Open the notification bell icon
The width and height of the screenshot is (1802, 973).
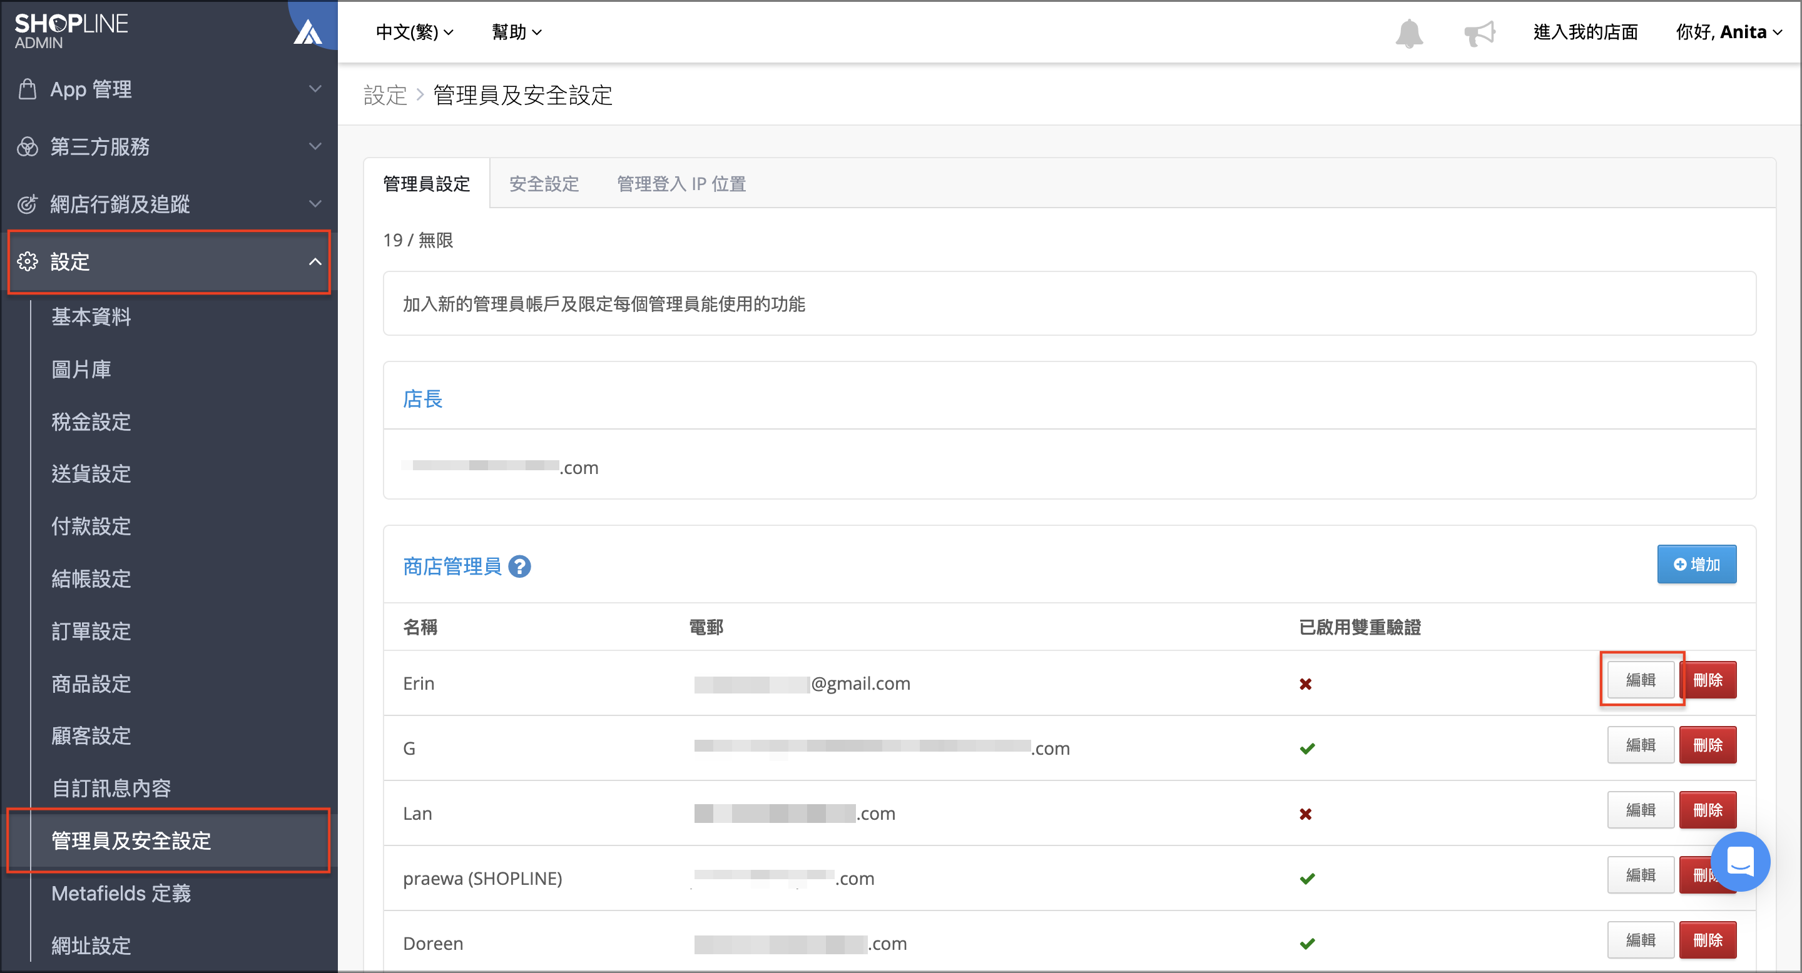pos(1409,33)
